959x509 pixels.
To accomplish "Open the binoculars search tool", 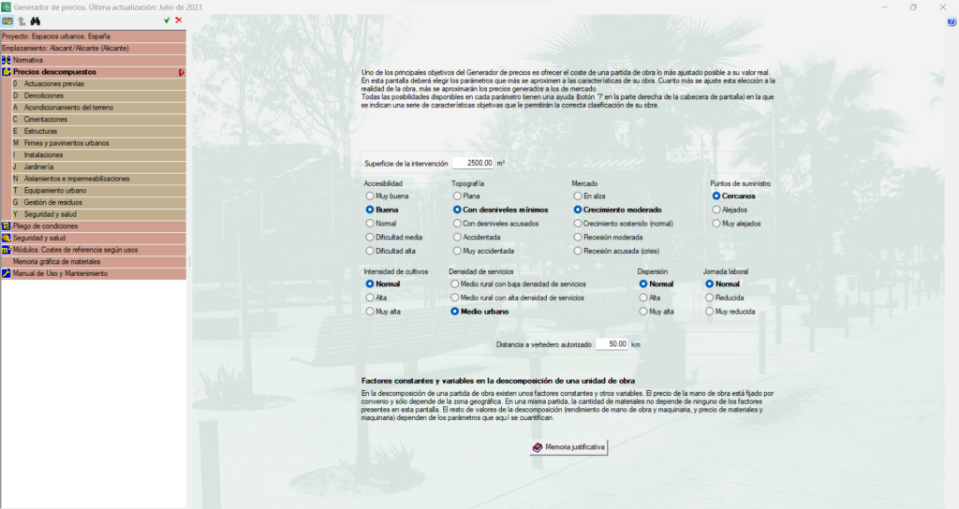I will click(36, 21).
